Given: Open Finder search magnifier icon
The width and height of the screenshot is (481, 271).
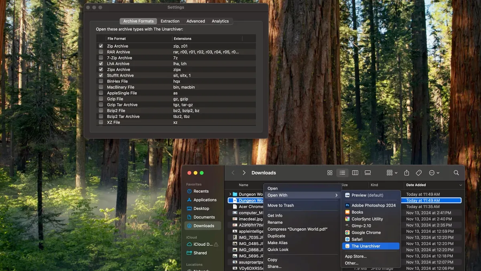Looking at the screenshot, I should [x=456, y=173].
